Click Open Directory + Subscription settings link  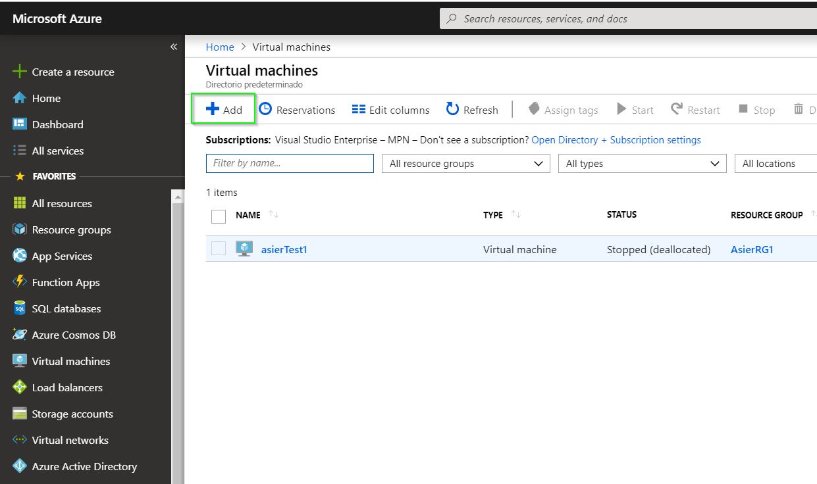click(616, 140)
